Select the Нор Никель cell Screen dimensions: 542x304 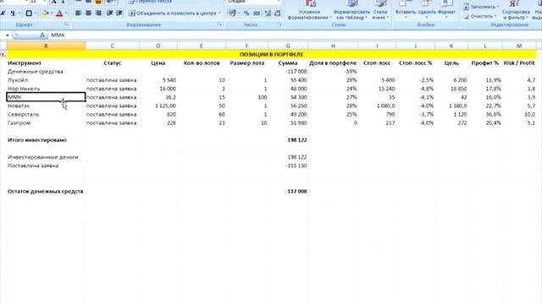click(x=46, y=89)
